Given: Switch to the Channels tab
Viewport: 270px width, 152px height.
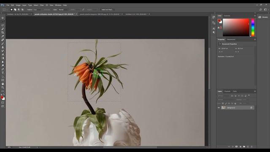Looking at the screenshot, I should point(227,91).
